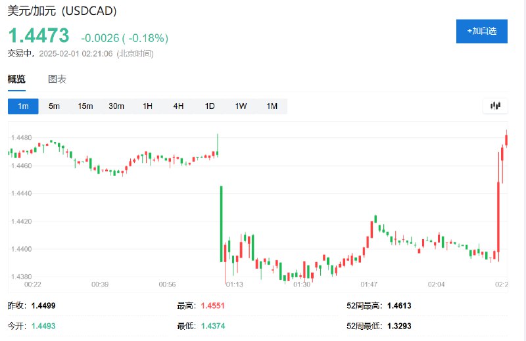Click the latest red candle above 1.4480
Viewport: 526px width, 341px height.
pos(506,139)
